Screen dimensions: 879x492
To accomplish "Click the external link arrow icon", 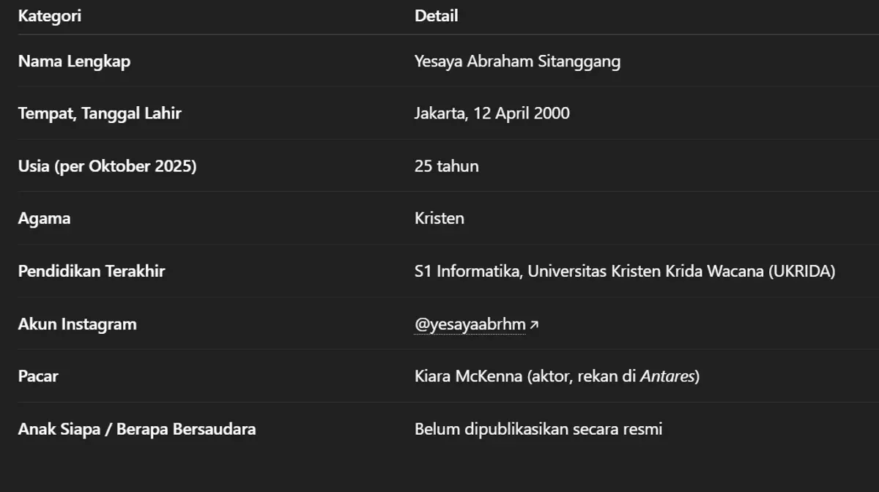I will pos(534,324).
